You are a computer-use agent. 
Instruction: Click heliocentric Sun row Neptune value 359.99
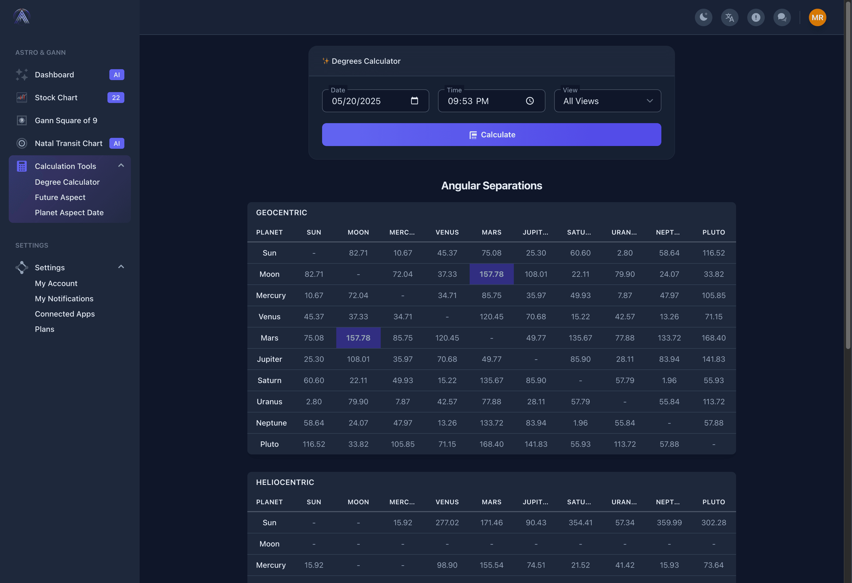pos(669,523)
